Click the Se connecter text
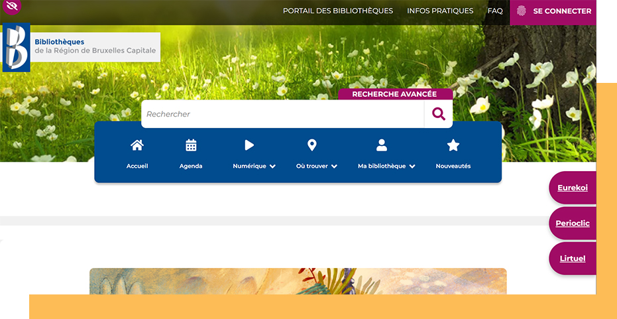The image size is (617, 319). 562,11
